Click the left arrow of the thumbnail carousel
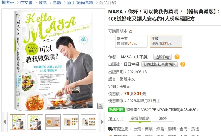The image size is (221, 136). point(5,122)
